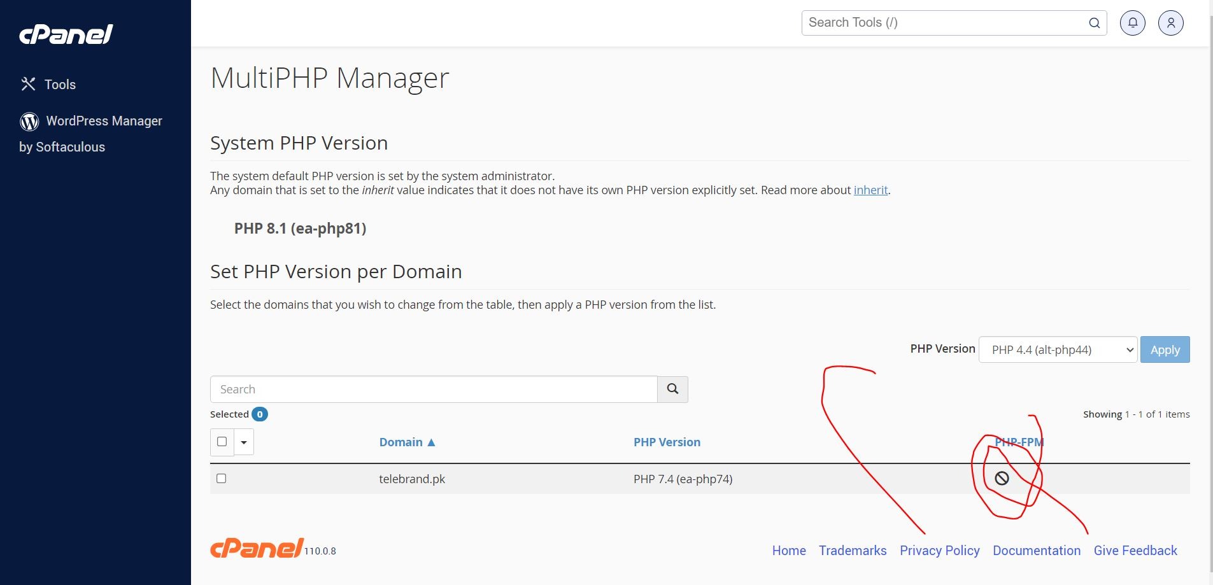
Task: Click the Apply button
Action: pyautogui.click(x=1165, y=349)
